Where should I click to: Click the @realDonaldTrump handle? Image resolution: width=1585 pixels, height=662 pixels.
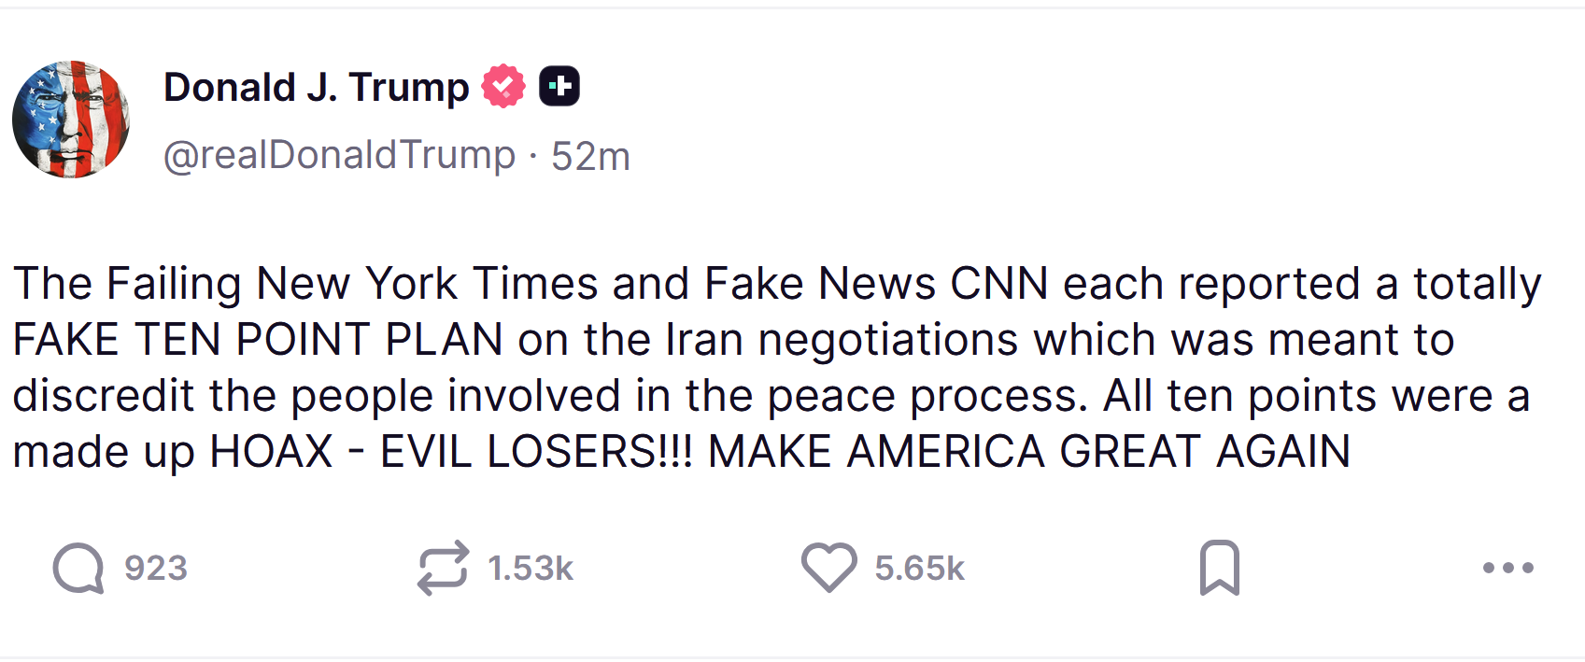tap(339, 156)
